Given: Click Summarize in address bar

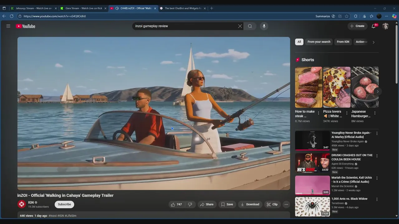Looking at the screenshot, I should pyautogui.click(x=325, y=16).
